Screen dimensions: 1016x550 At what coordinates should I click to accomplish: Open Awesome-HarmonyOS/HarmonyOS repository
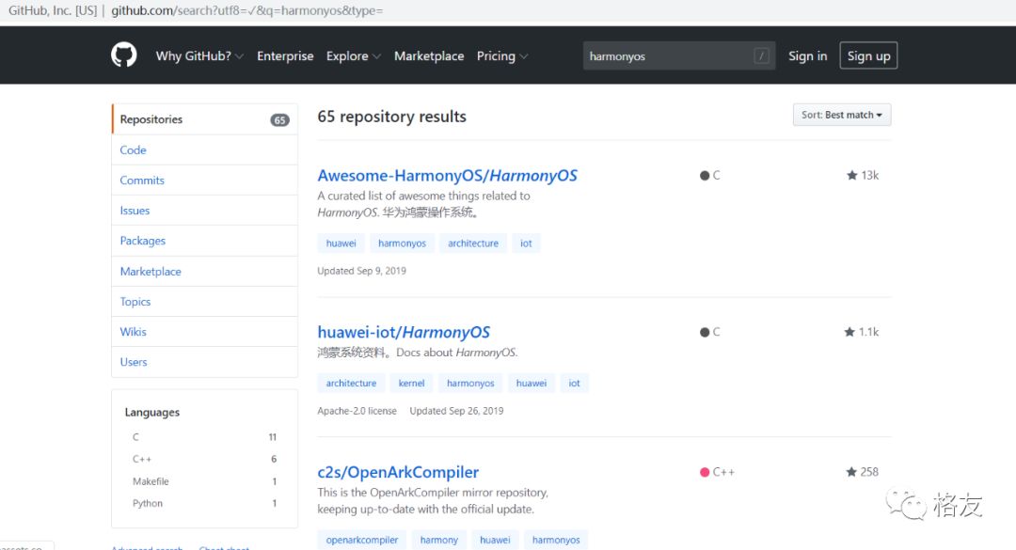[447, 176]
